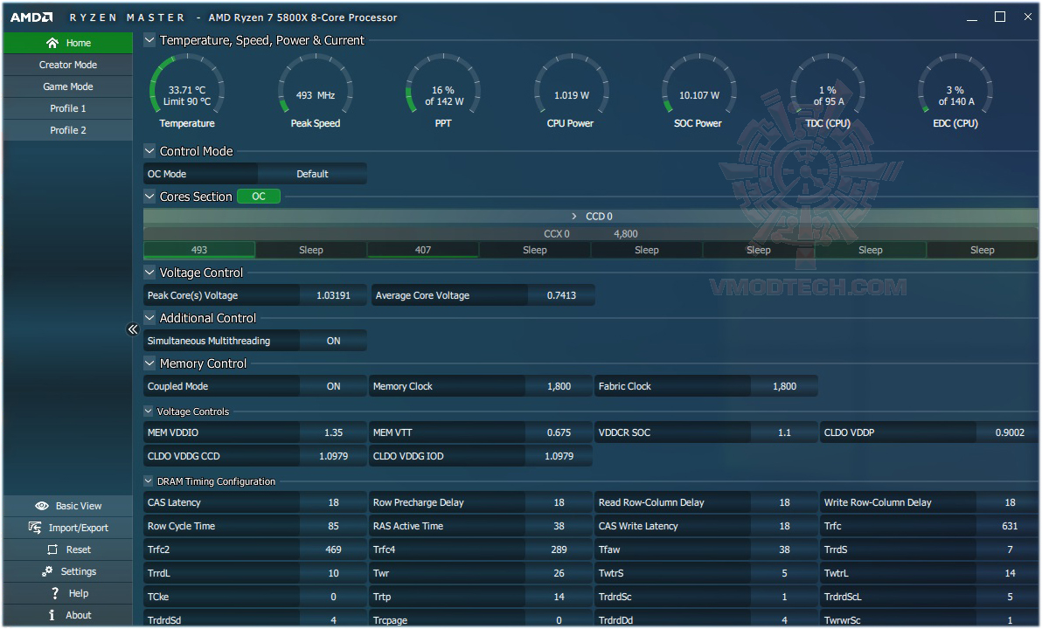
Task: Click the Fabric Clock value 1,800
Action: 784,386
